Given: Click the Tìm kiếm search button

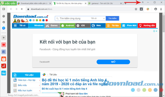Looking at the screenshot, I should (112, 18).
